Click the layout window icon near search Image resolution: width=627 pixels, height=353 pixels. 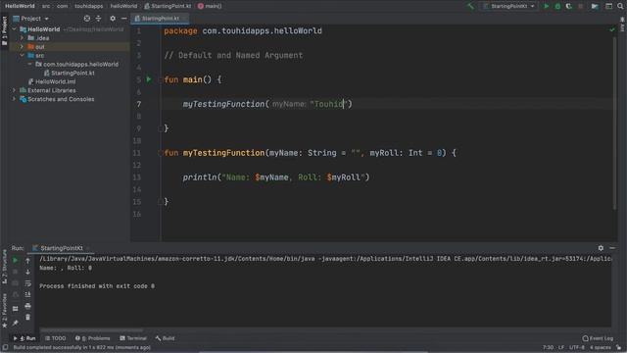(x=608, y=6)
